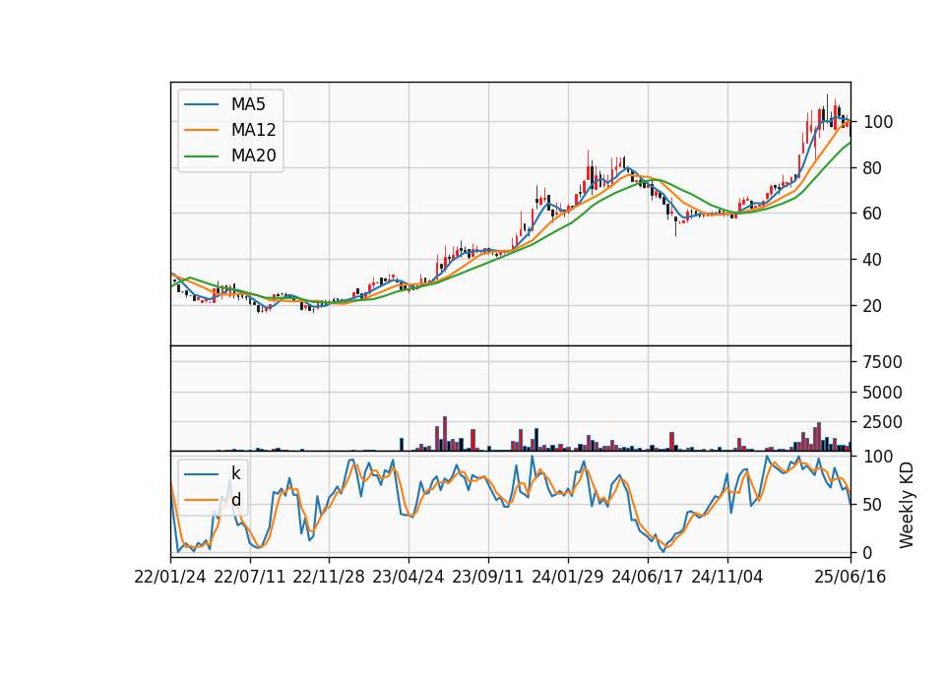Click the price axis value 100

(878, 122)
